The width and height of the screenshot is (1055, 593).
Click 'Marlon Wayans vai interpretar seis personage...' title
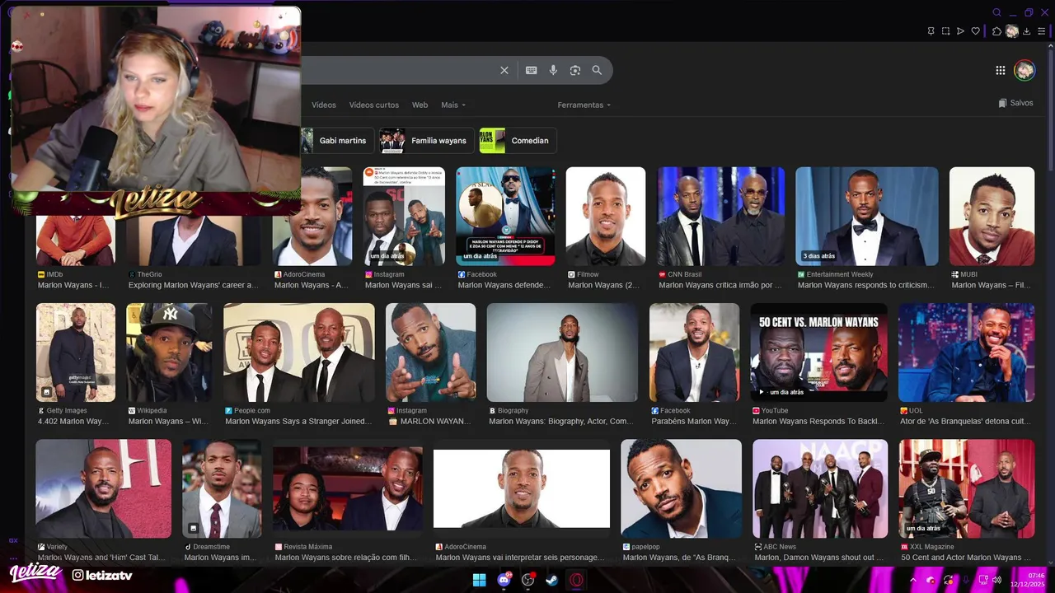[522, 557]
